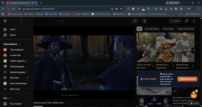Open the All Bookmarks folder

pos(193,14)
